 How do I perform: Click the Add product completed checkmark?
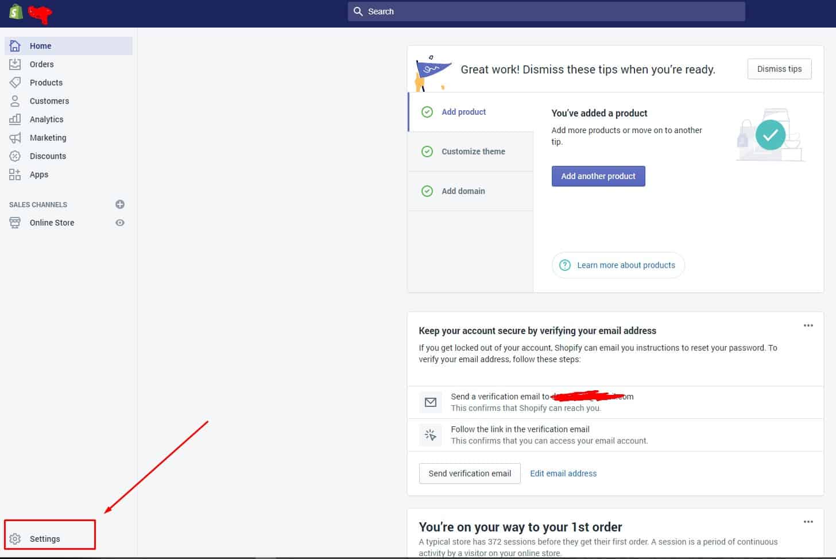point(427,112)
